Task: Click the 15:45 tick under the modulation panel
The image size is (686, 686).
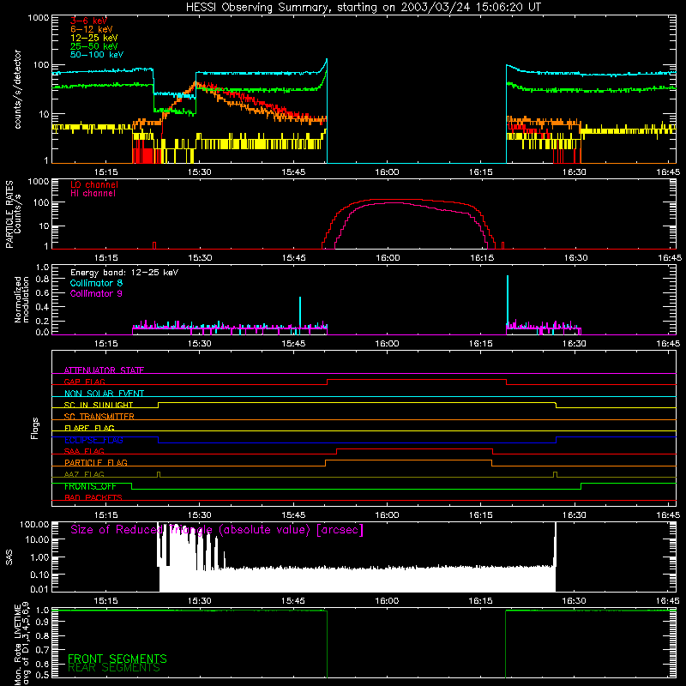Action: coord(293,344)
